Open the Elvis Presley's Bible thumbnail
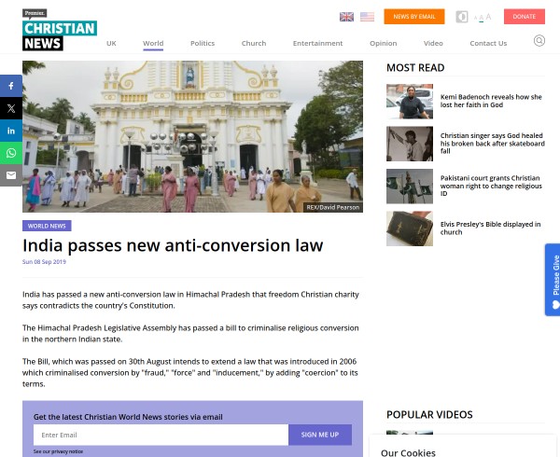 [x=410, y=228]
